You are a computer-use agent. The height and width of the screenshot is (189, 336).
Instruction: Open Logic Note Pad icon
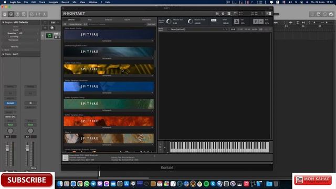[319, 14]
